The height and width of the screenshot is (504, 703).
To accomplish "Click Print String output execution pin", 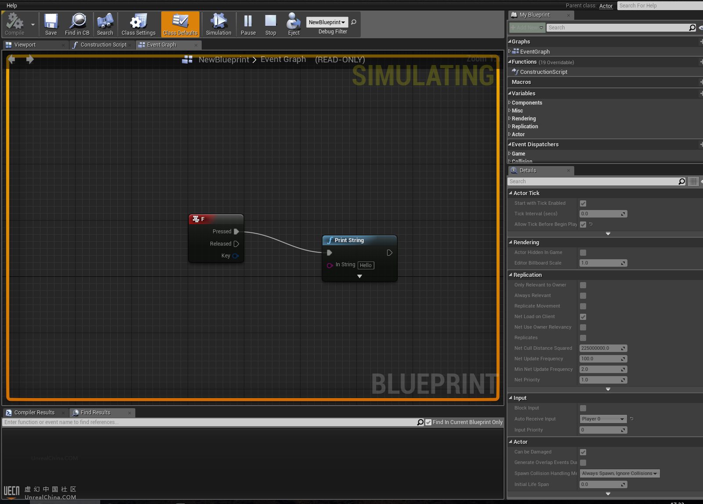I will [x=389, y=253].
